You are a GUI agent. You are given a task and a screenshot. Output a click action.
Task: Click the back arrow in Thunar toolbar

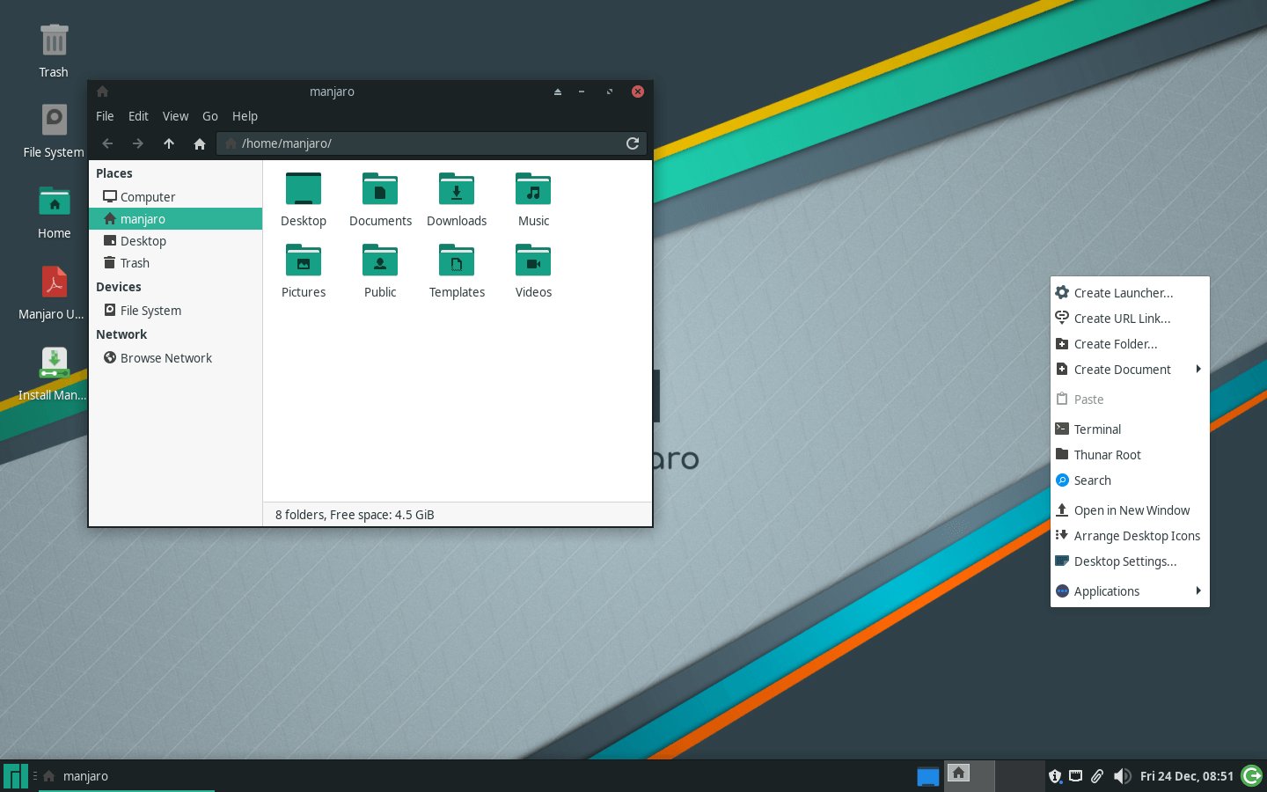tap(107, 143)
